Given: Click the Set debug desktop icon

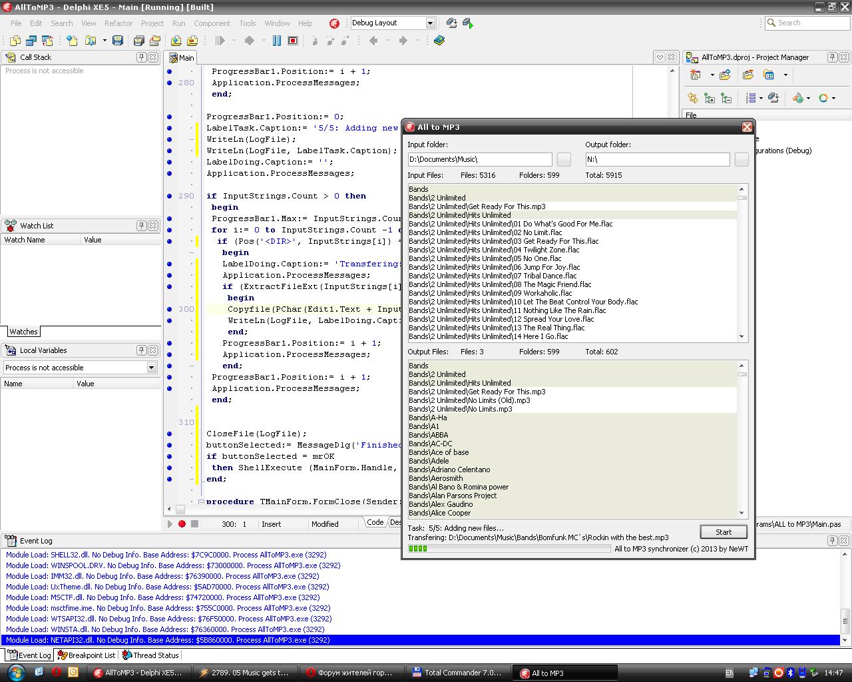Looking at the screenshot, I should point(468,23).
